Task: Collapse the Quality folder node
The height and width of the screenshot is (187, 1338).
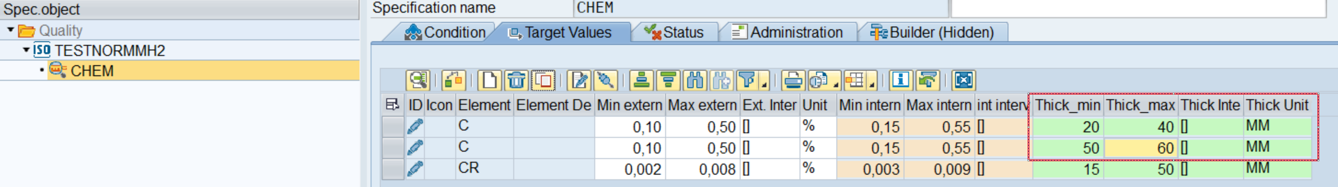Action: (x=10, y=30)
